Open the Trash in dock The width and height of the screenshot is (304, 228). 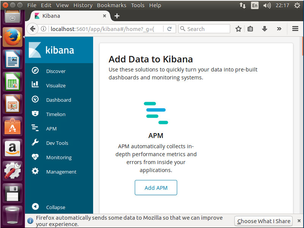[x=12, y=216]
